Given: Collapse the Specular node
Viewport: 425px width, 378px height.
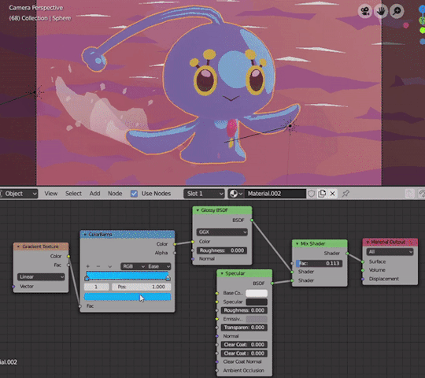Looking at the screenshot, I should coord(222,273).
